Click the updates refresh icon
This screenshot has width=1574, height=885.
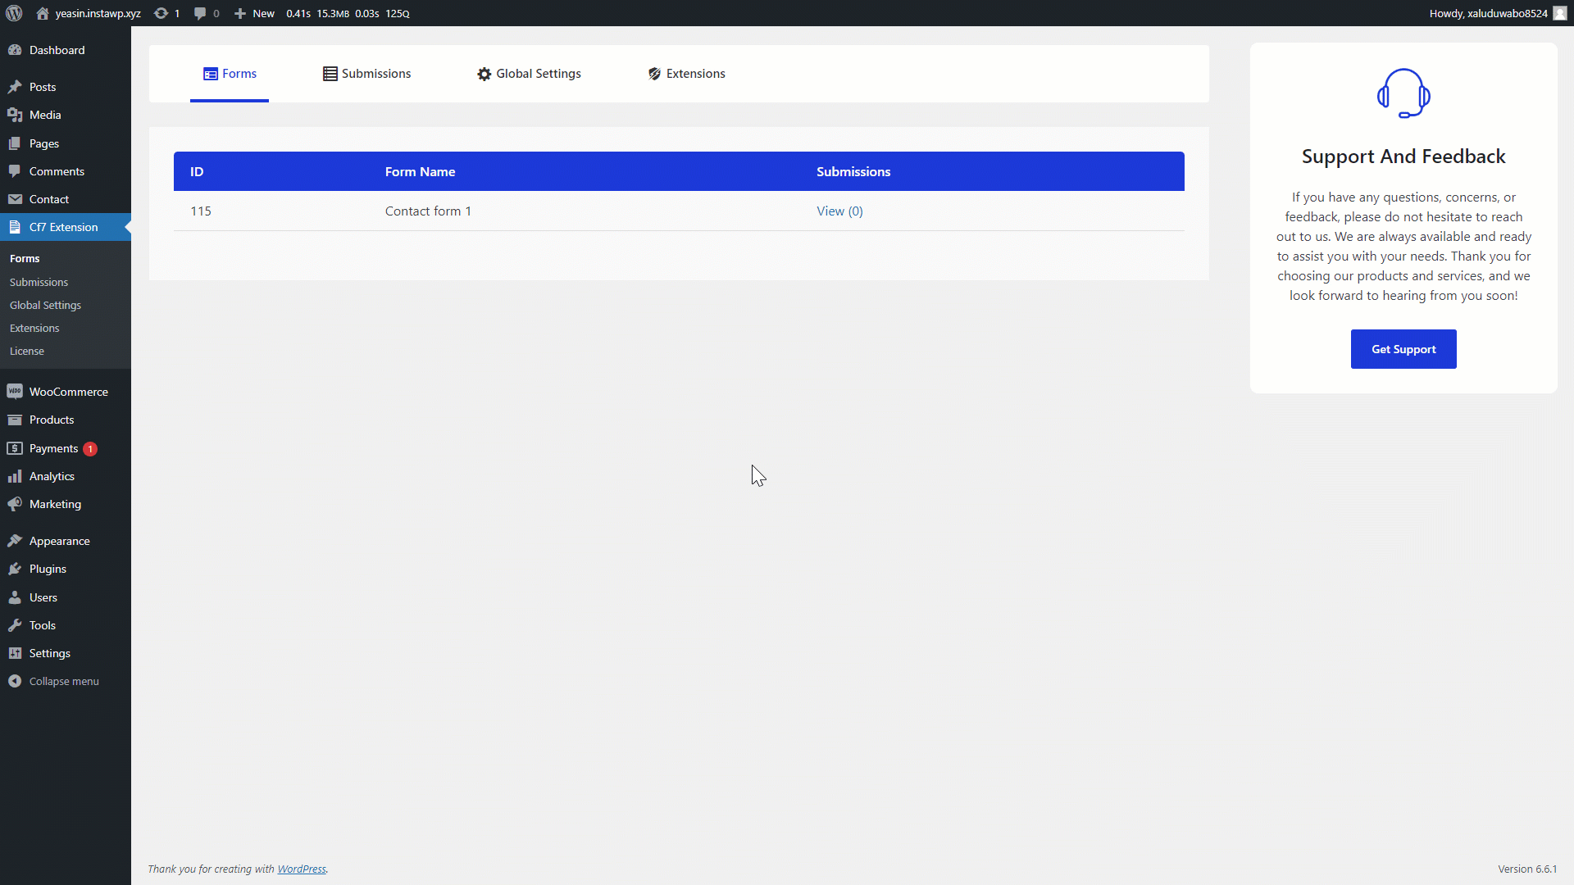click(161, 13)
